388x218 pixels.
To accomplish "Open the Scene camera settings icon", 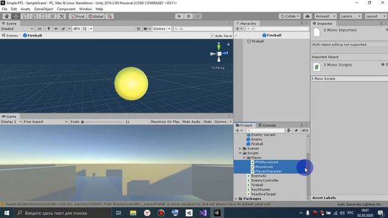I will (145, 28).
